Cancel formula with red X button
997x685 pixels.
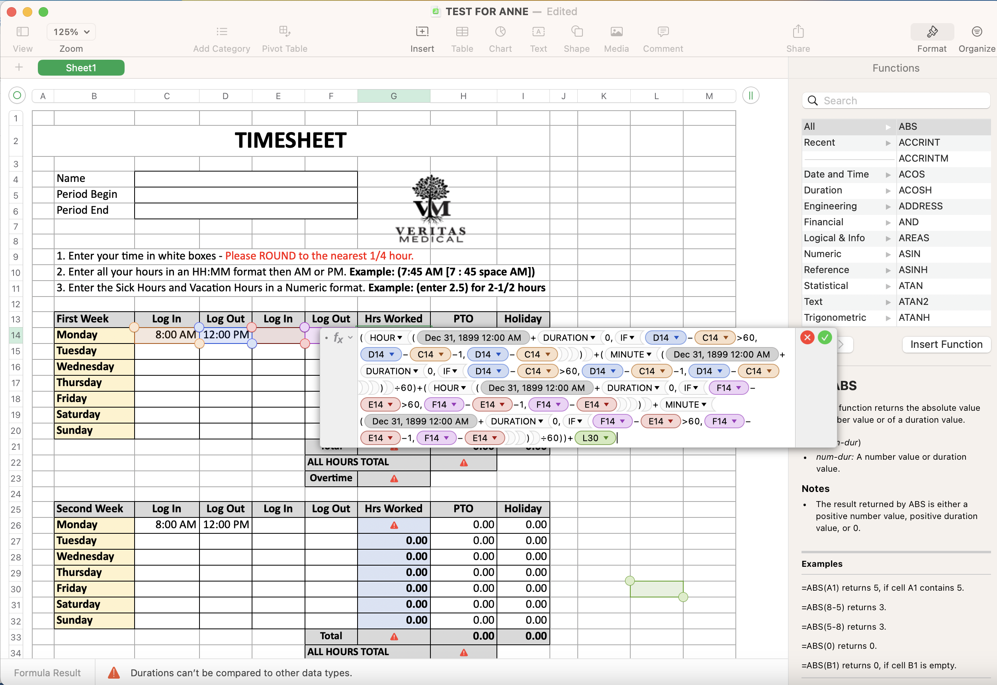click(807, 338)
